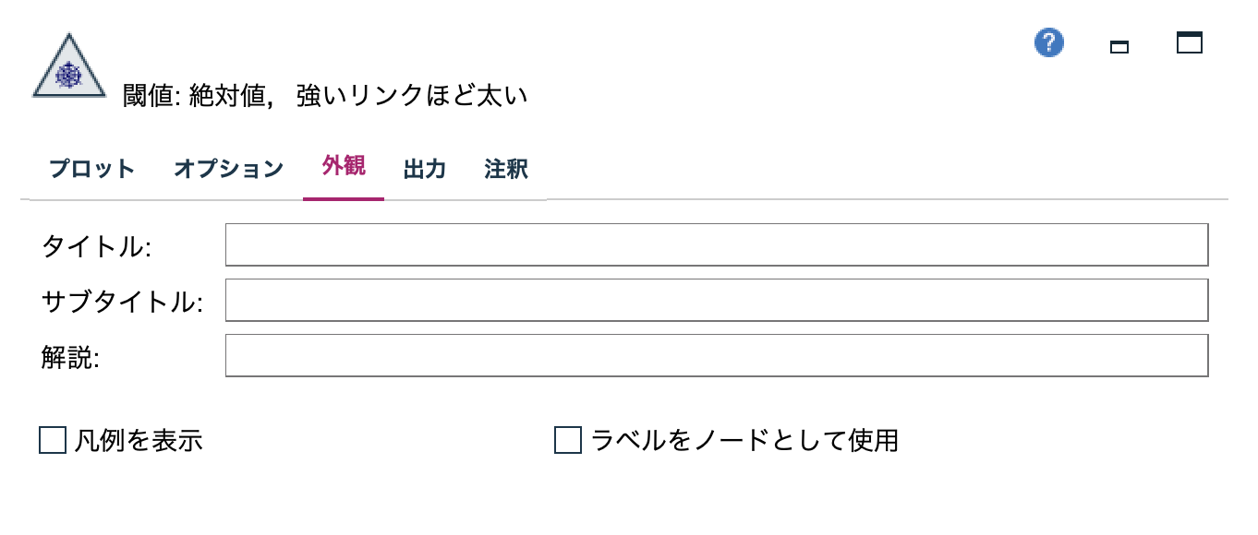Viewport: 1258px width, 535px height.
Task: Click the analysis title text at top
Action: (323, 92)
